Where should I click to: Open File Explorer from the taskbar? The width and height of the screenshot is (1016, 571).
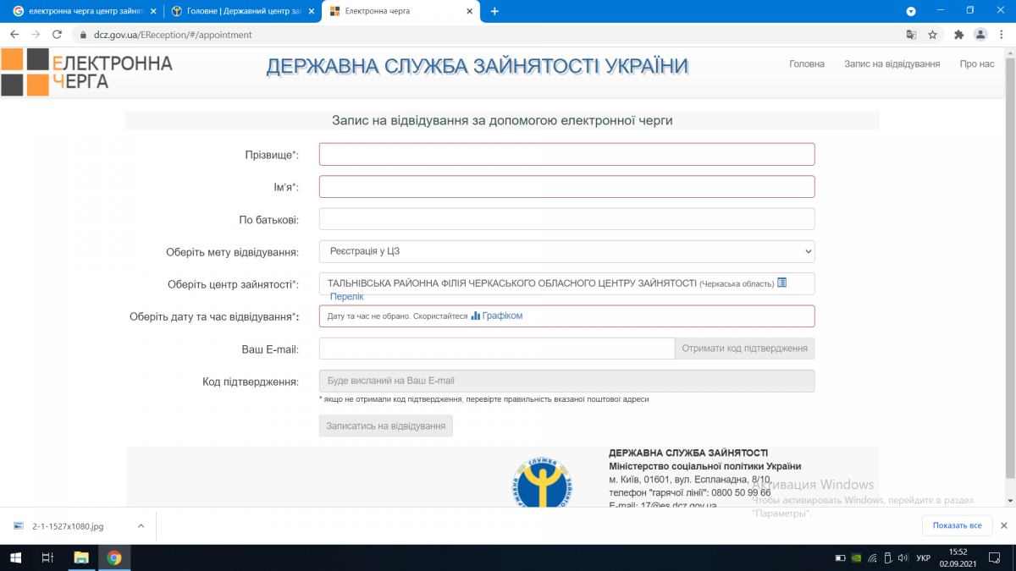coord(81,557)
